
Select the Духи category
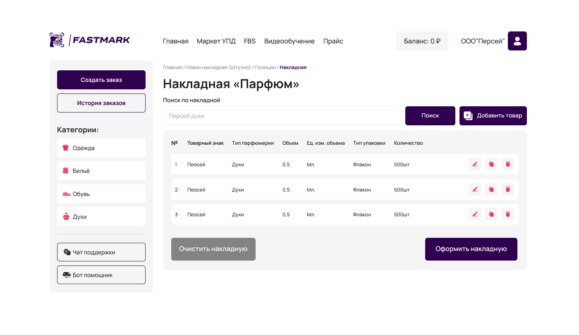101,216
